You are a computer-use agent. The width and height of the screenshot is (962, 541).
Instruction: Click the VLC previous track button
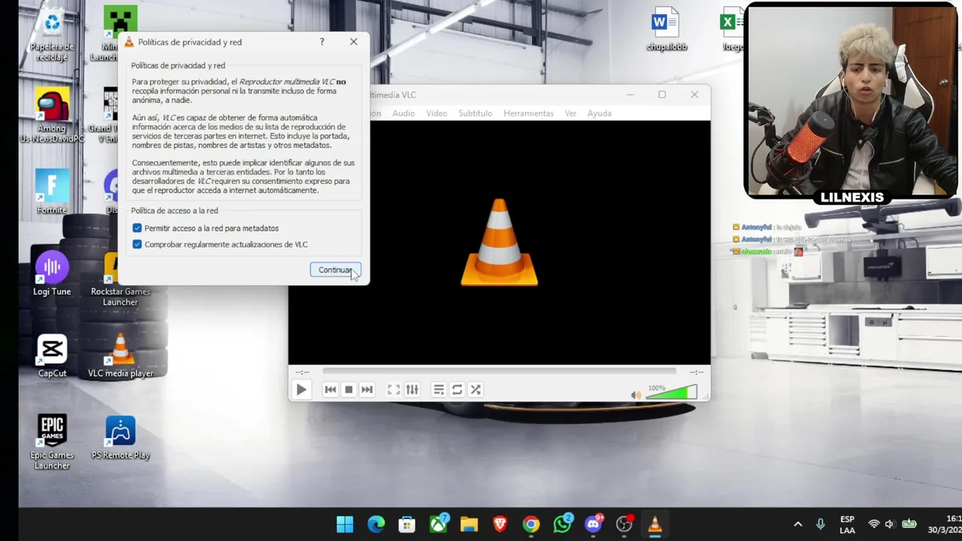330,389
